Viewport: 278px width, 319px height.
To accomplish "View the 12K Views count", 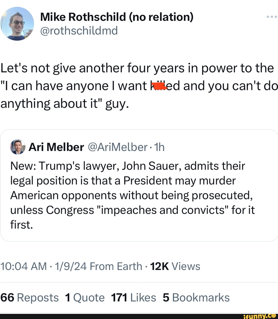I will point(175,266).
